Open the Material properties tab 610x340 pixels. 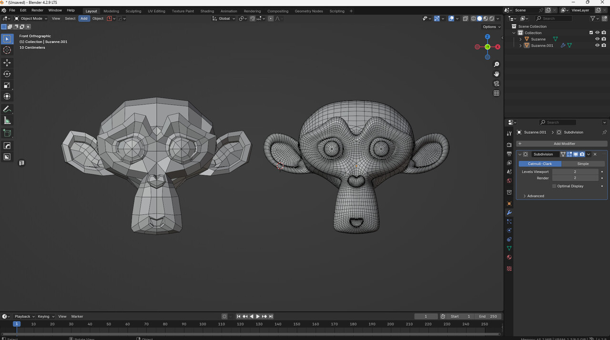509,257
